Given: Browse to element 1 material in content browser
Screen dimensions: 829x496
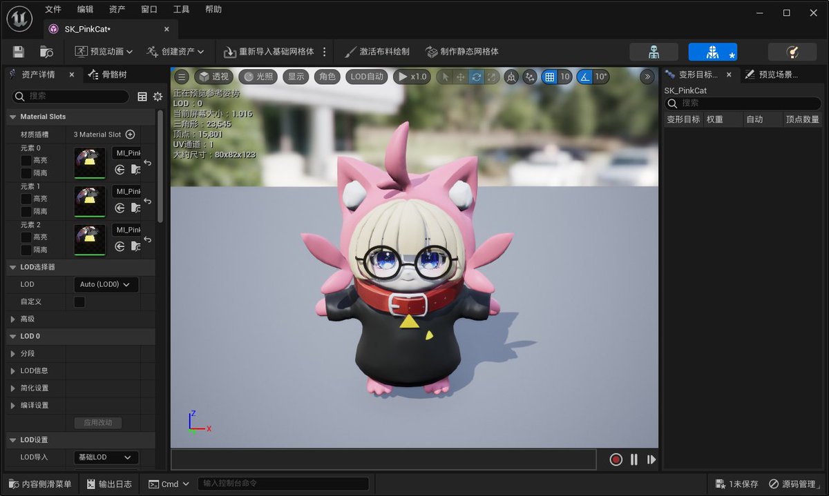Looking at the screenshot, I should [x=136, y=208].
